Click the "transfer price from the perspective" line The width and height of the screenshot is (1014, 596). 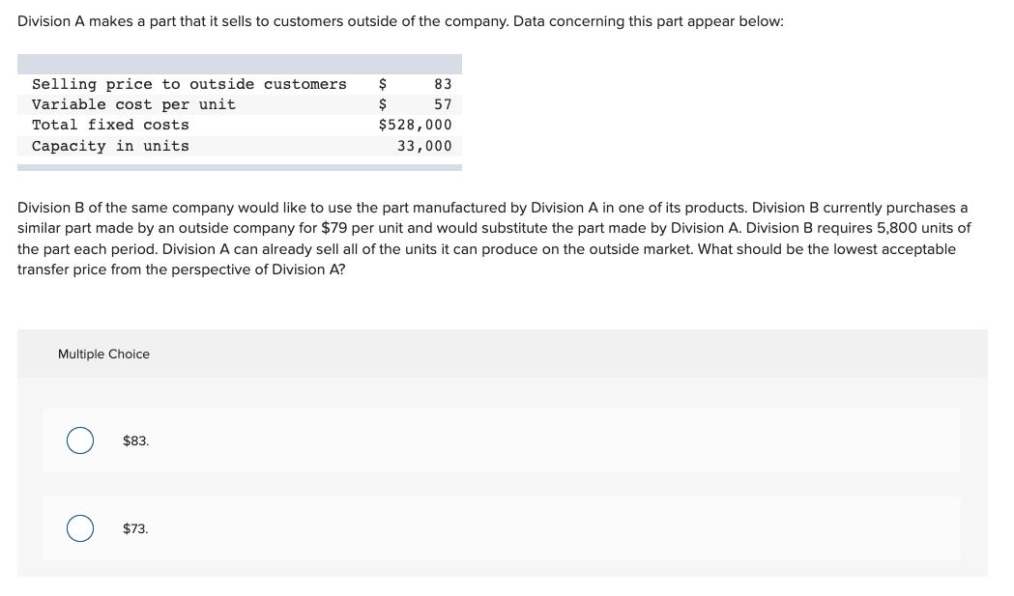click(x=181, y=270)
